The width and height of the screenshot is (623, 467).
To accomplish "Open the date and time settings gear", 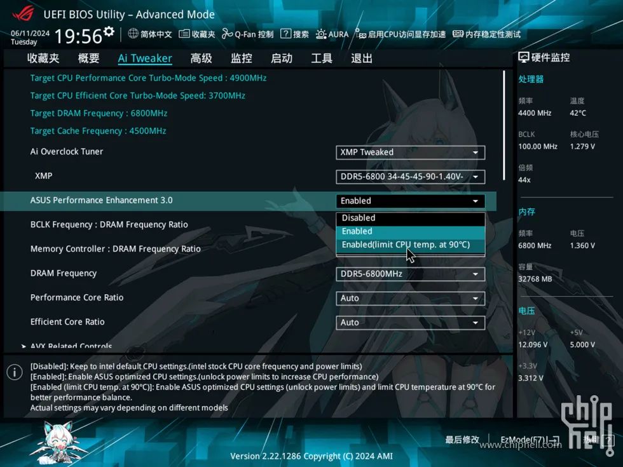I will coord(109,31).
